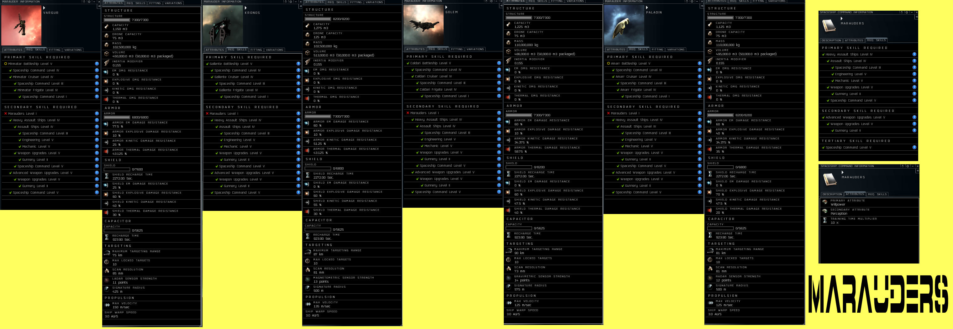Collapse the Marauders Req. Skills window with «
The height and width of the screenshot is (329, 953).
pos(916,17)
